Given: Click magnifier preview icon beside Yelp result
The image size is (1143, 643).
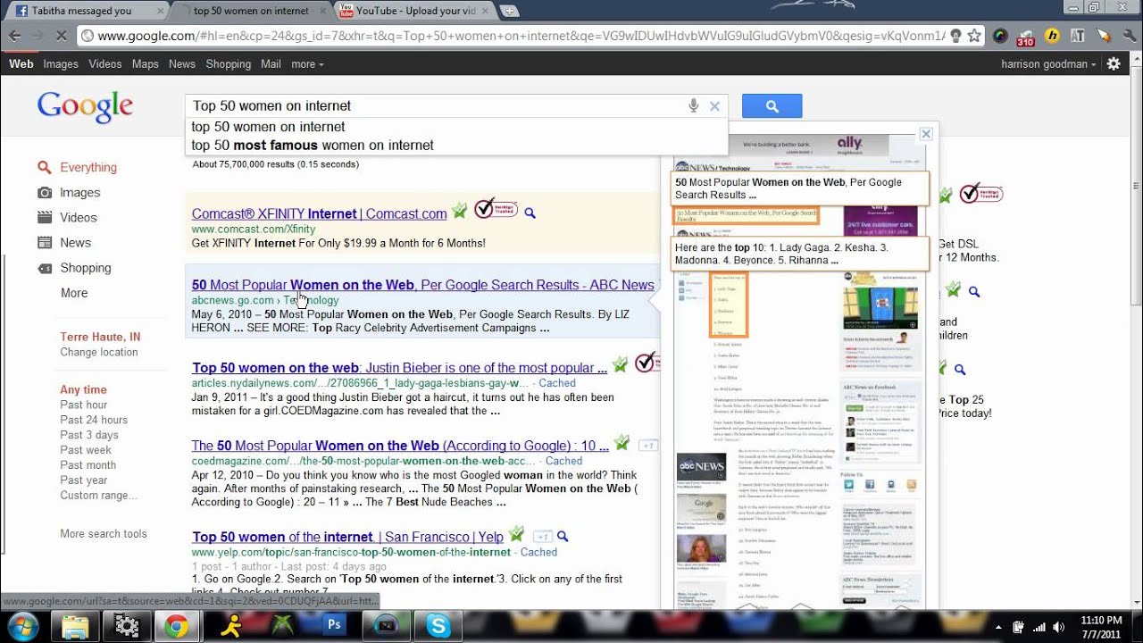Looking at the screenshot, I should point(563,537).
